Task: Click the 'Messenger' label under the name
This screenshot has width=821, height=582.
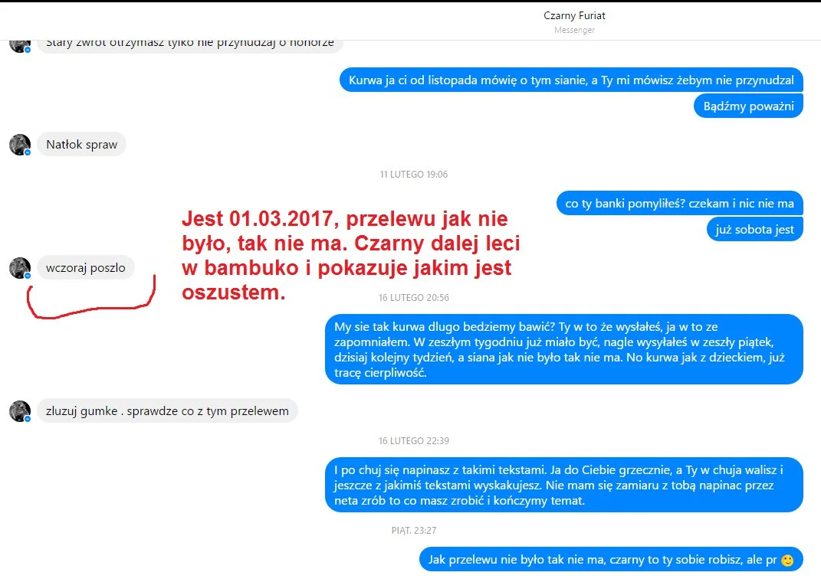Action: (x=574, y=30)
